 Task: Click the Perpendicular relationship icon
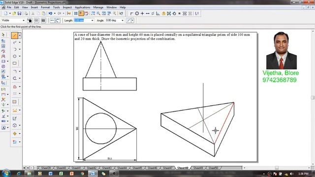158,13
